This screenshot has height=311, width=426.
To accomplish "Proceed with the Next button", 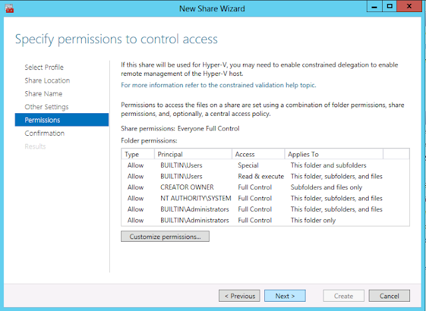I will pyautogui.click(x=285, y=296).
